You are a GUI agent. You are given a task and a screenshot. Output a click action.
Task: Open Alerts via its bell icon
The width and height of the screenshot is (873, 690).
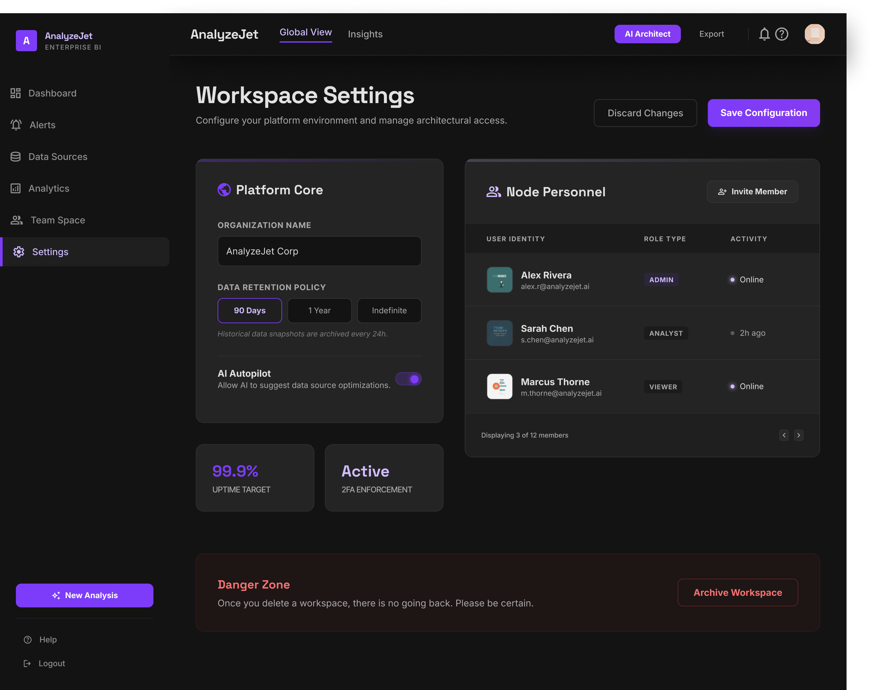16,125
